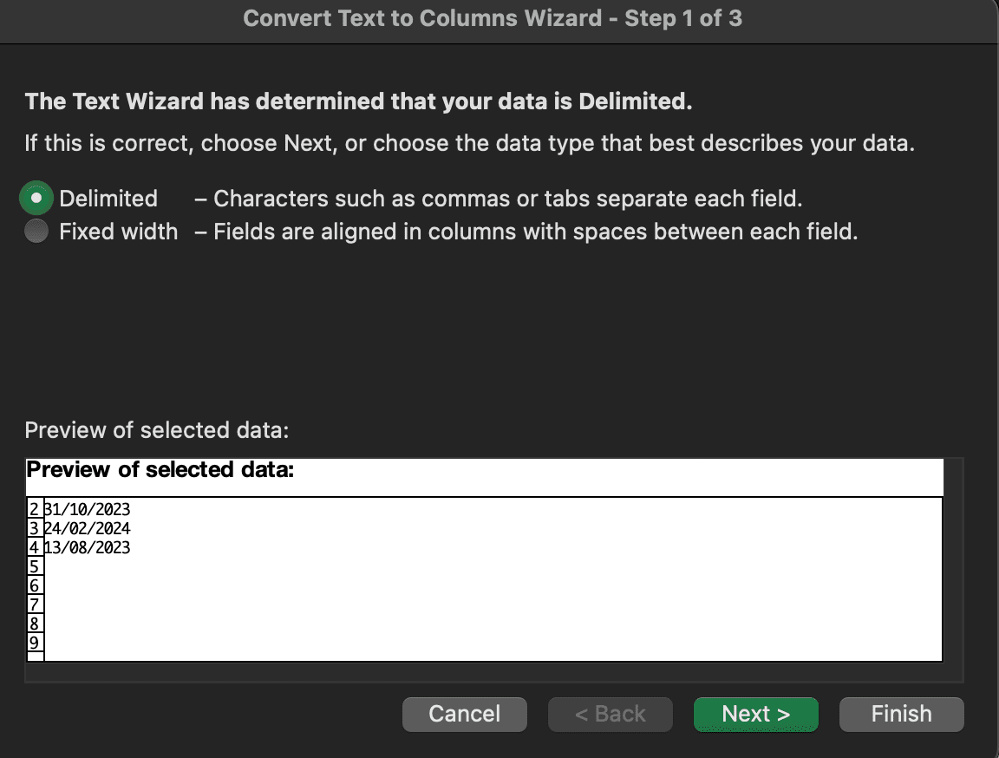Click the greyed-out < Back button
The height and width of the screenshot is (758, 999).
(610, 714)
